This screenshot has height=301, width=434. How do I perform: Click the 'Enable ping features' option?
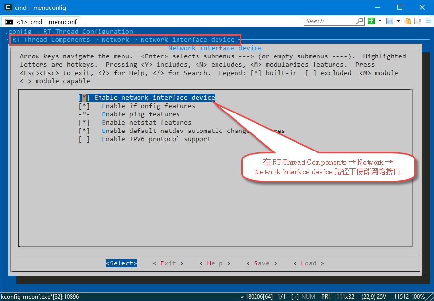[x=129, y=114]
